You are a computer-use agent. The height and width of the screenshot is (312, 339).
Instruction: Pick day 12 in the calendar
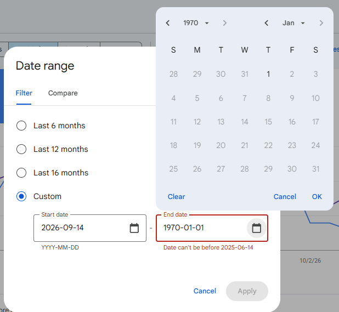point(197,122)
